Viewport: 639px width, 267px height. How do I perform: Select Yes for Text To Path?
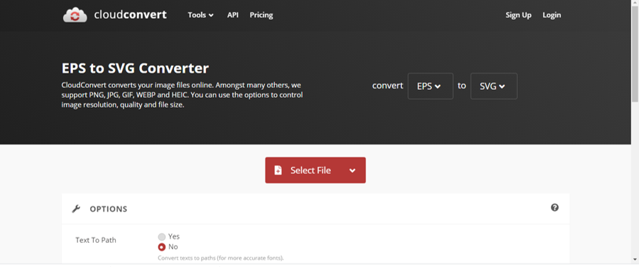click(x=162, y=237)
